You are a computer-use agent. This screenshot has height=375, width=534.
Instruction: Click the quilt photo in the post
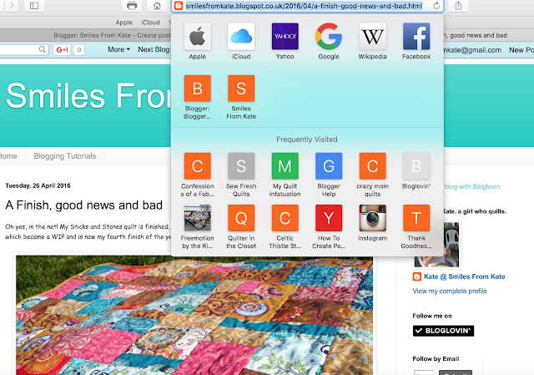[194, 315]
